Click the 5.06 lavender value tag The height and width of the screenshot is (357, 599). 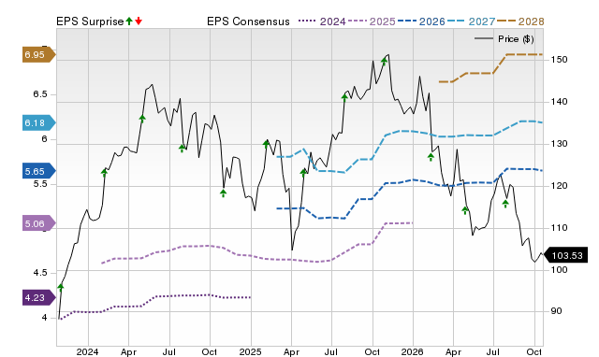tap(38, 223)
